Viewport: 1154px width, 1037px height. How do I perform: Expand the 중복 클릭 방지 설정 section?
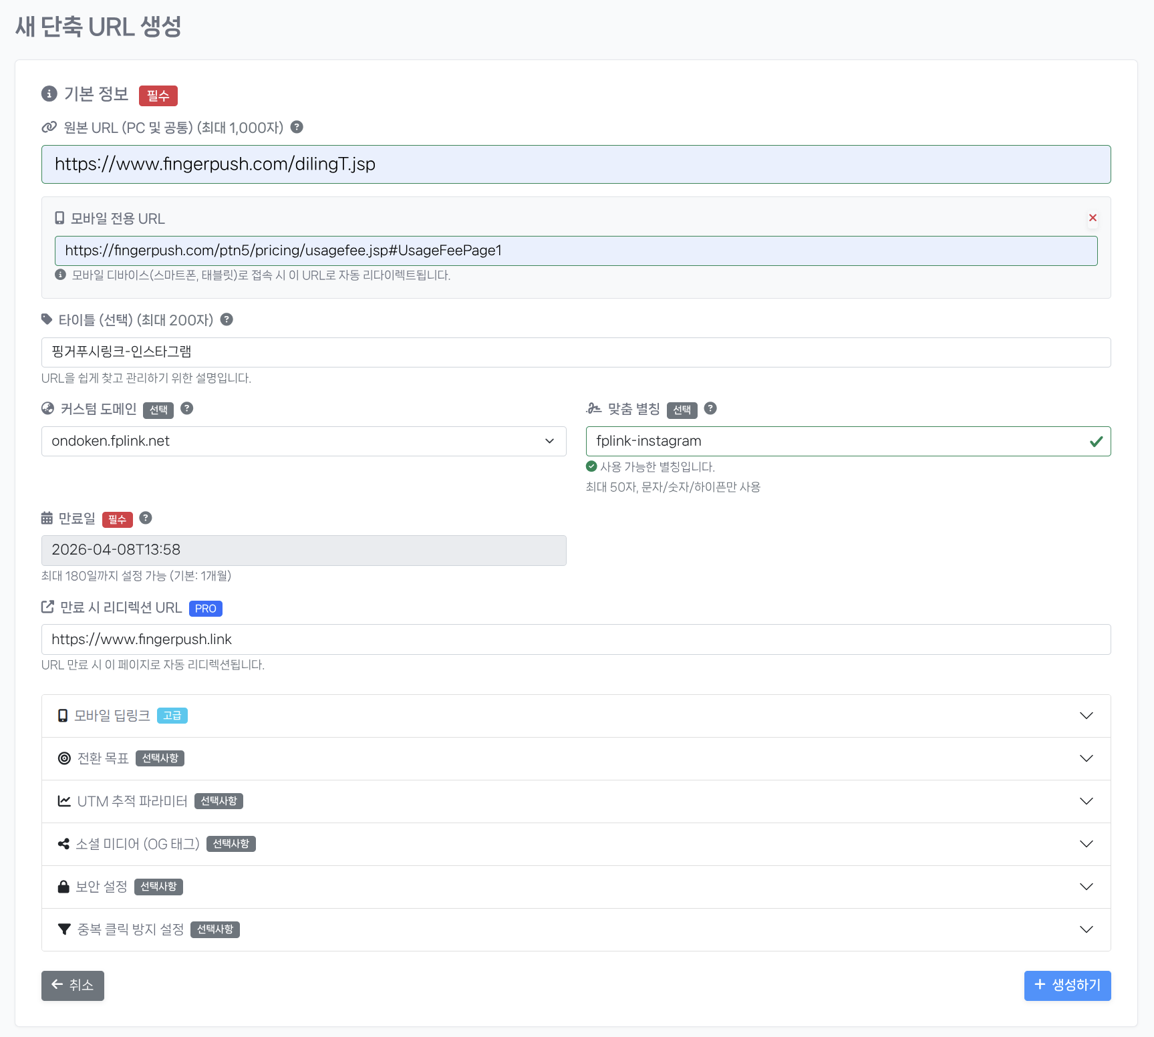click(1086, 929)
